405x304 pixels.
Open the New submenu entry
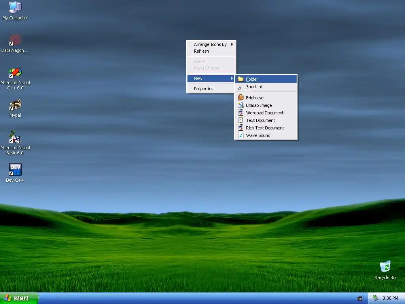tap(211, 78)
